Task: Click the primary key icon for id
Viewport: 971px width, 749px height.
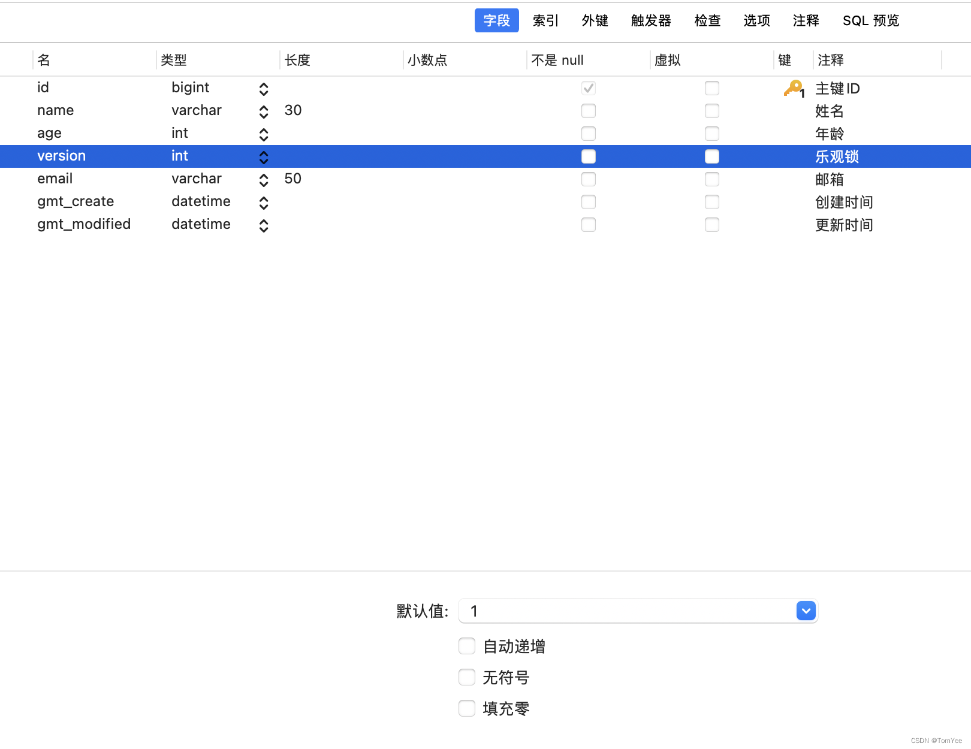Action: pyautogui.click(x=794, y=89)
